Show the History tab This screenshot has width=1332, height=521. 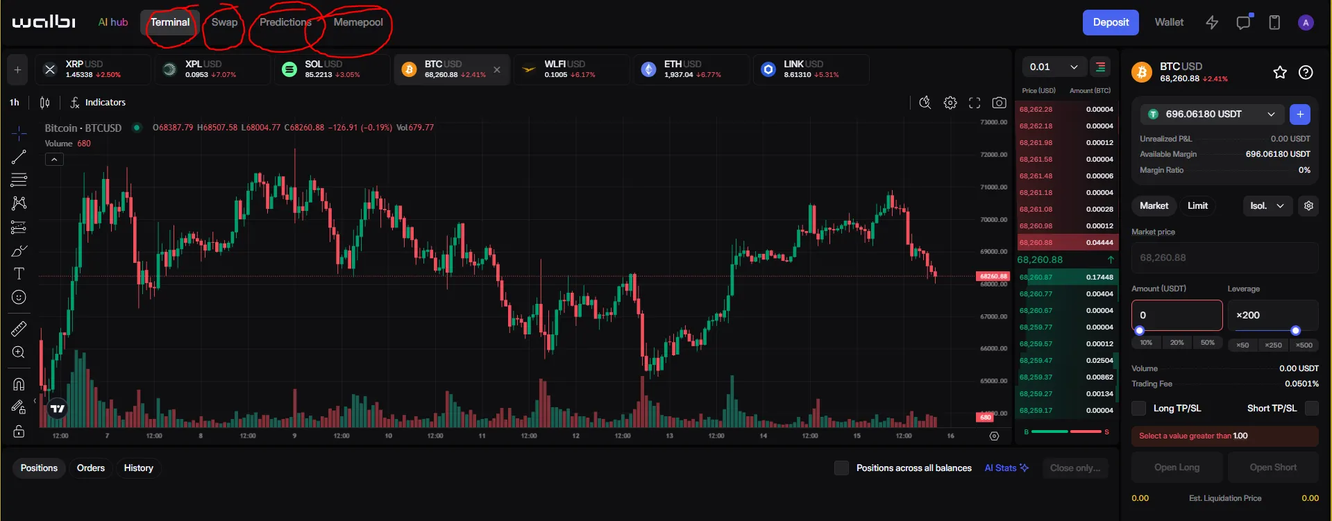[139, 468]
